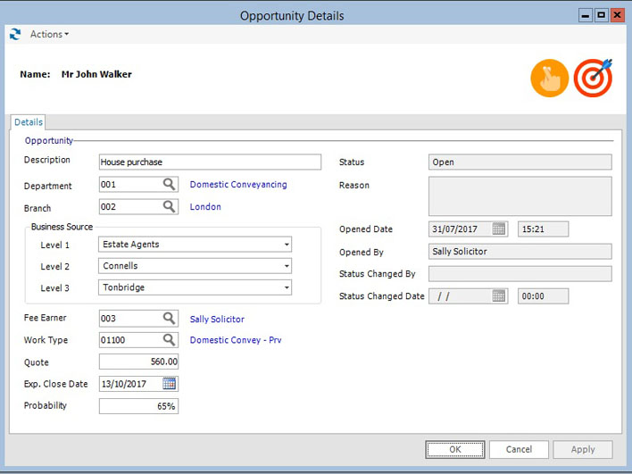This screenshot has width=632, height=474.
Task: Click the Sally Solicitor fee earner link
Action: pyautogui.click(x=217, y=319)
